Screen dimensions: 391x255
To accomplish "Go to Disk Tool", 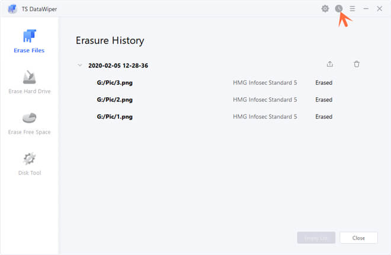I will (29, 163).
